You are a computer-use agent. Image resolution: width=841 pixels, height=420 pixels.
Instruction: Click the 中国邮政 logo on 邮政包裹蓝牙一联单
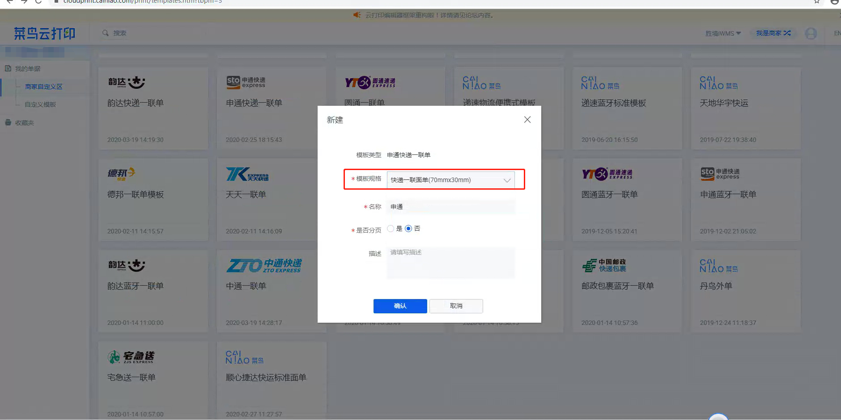[x=604, y=266]
